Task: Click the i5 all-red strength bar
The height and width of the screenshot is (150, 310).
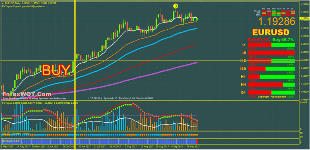Action: coord(272,53)
